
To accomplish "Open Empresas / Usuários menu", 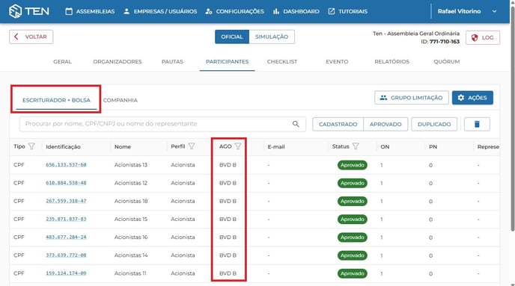I will click(160, 11).
